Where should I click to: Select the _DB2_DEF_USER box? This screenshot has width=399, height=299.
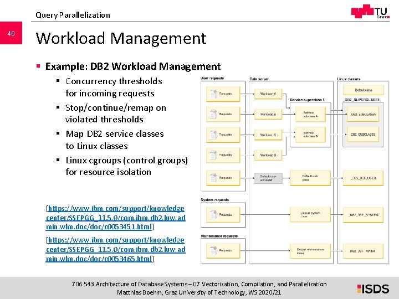pos(363,178)
